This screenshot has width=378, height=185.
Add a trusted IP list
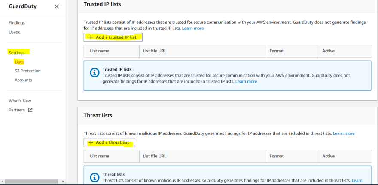[x=113, y=37]
